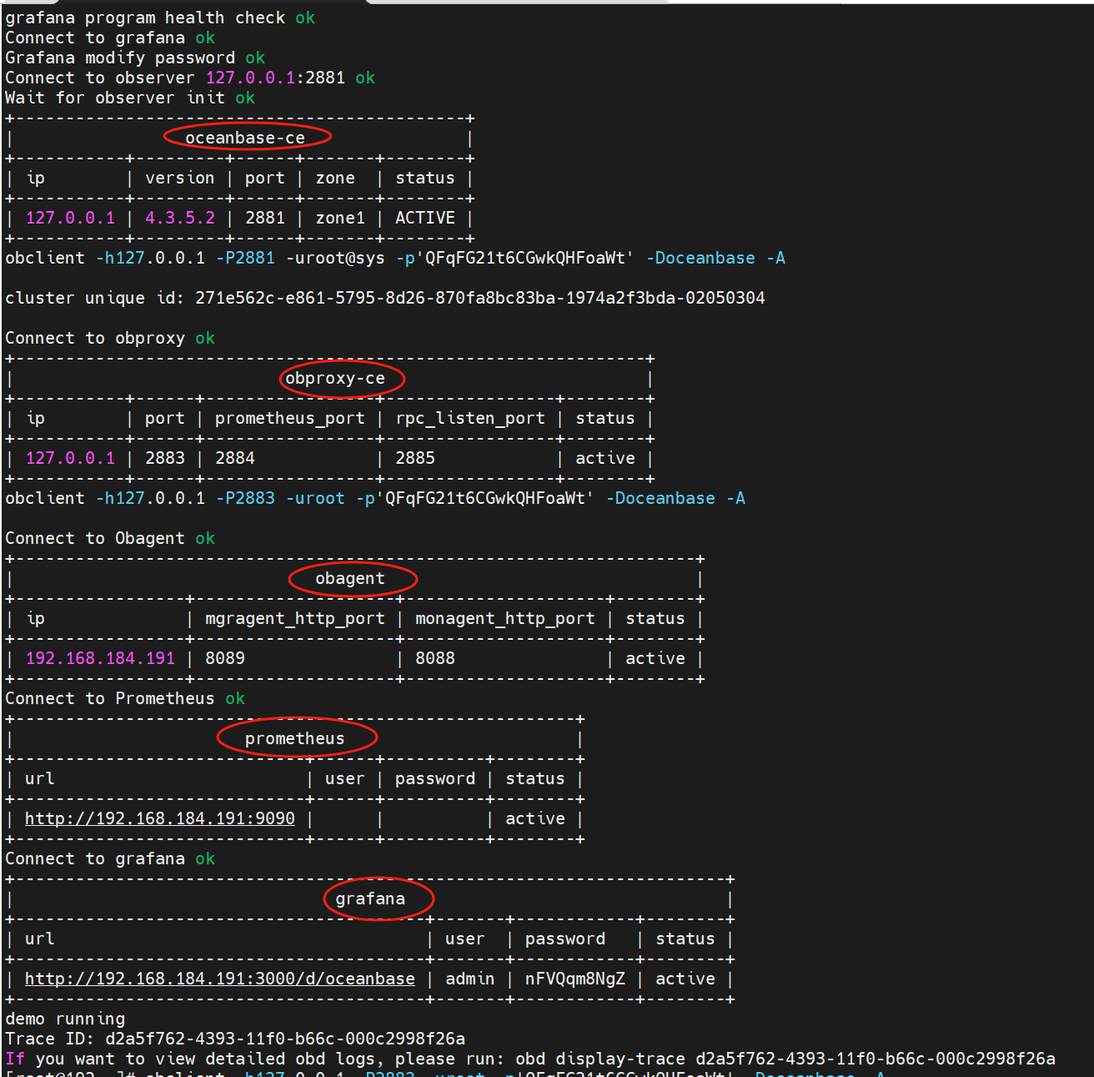Click the prometheus_port value 2884

[x=235, y=458]
